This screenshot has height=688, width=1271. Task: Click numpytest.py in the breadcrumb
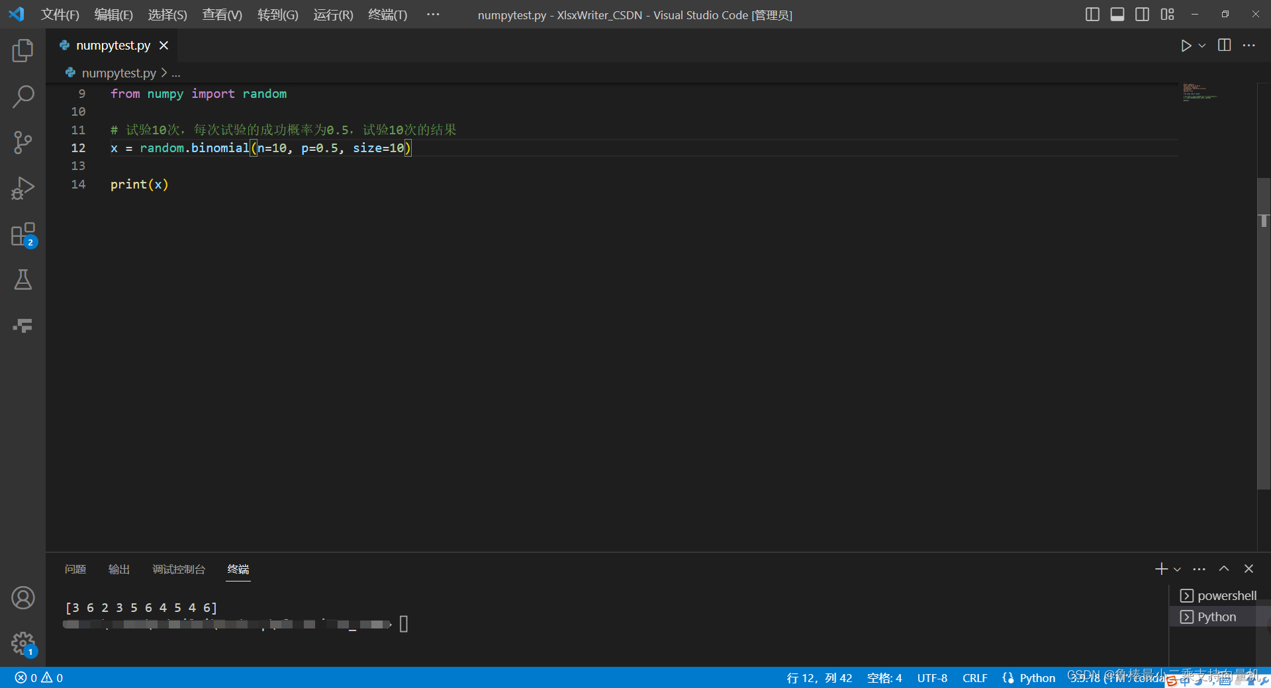pyautogui.click(x=118, y=73)
